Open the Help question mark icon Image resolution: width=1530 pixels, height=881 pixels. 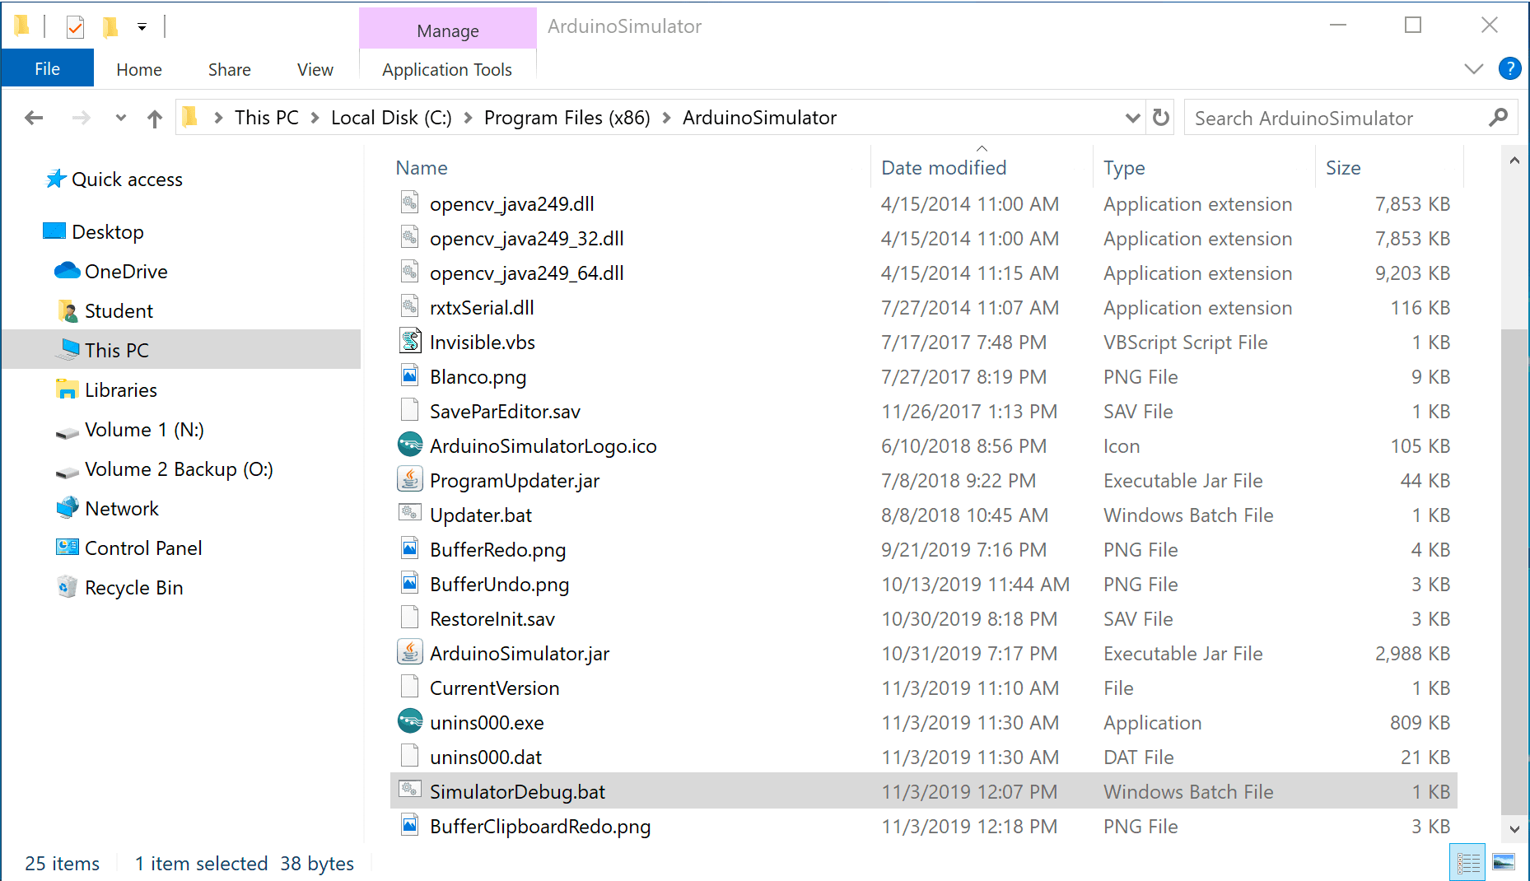tap(1509, 68)
